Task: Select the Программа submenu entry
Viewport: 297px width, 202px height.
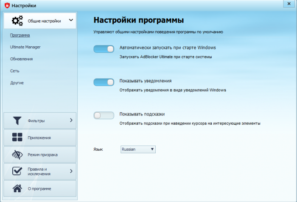Action: click(x=20, y=35)
